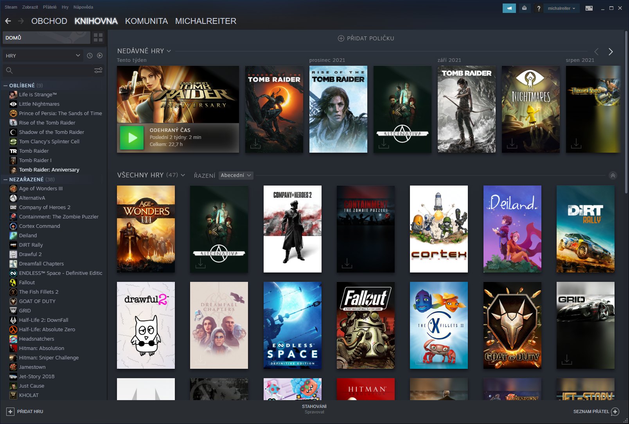Screen dimensions: 629x424
Task: Open the announcements megaphone icon
Action: 509,8
